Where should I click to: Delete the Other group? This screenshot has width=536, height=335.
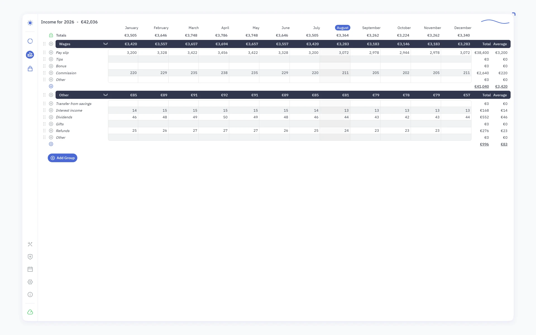[x=51, y=95]
